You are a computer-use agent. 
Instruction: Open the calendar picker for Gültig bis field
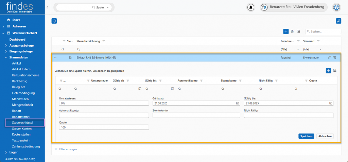(330, 103)
